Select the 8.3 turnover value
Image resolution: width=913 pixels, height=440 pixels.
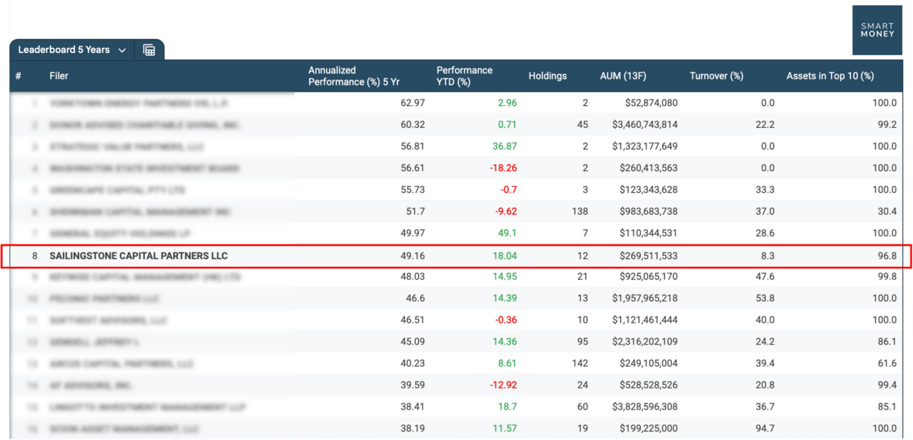767,256
